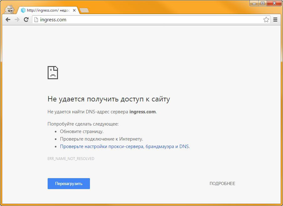283x206 pixels.
Task: Maximize the browser window
Action: [263, 3]
